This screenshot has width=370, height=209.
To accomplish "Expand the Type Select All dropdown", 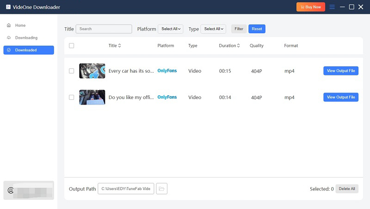I will 213,29.
